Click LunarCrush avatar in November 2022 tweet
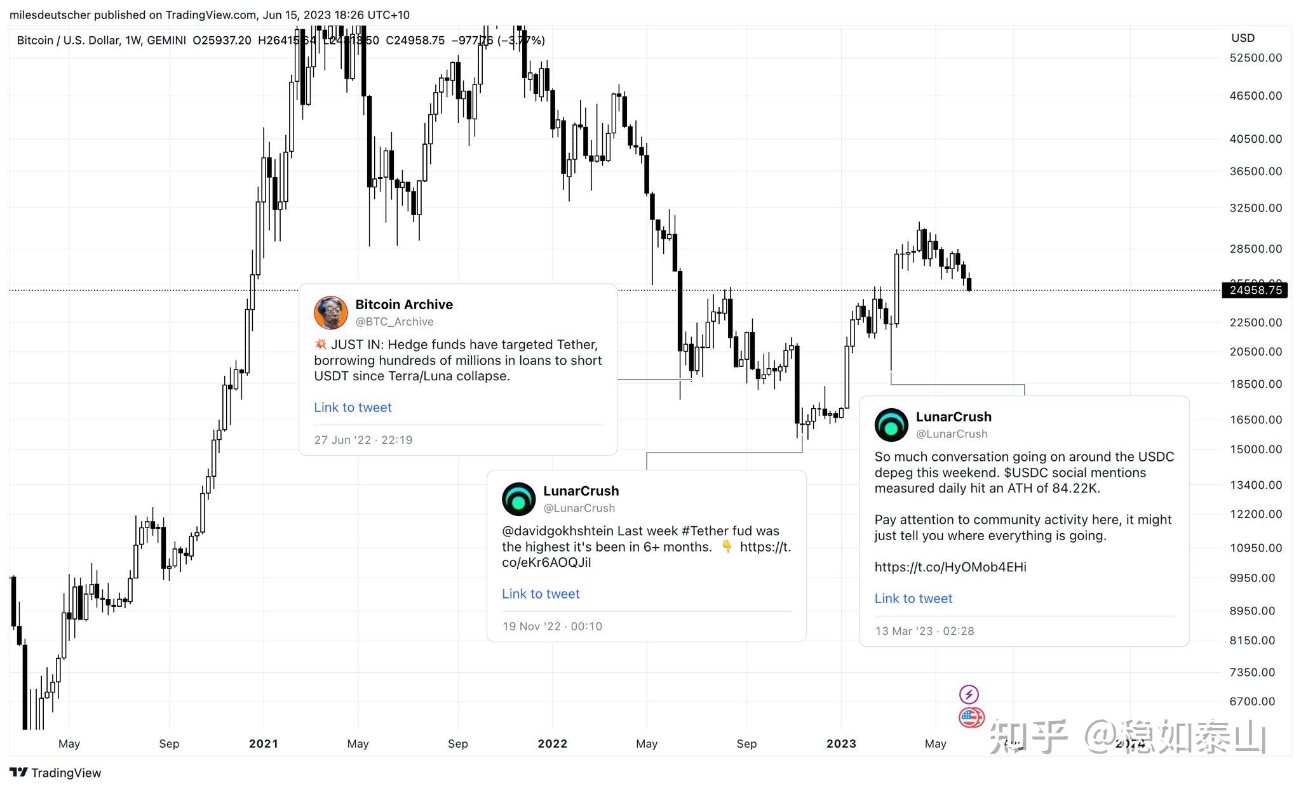 (x=518, y=499)
